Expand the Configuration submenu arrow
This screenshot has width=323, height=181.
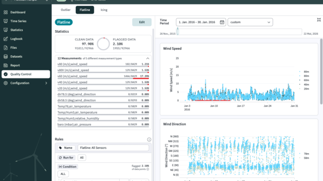46,83
